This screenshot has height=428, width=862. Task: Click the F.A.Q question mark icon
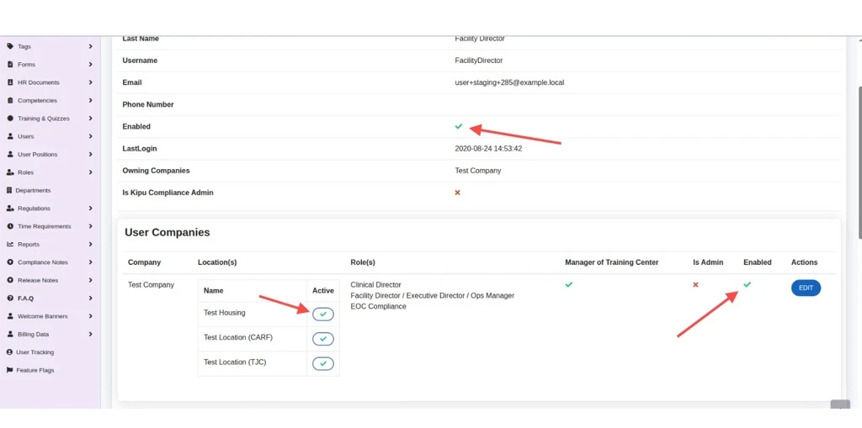10,299
